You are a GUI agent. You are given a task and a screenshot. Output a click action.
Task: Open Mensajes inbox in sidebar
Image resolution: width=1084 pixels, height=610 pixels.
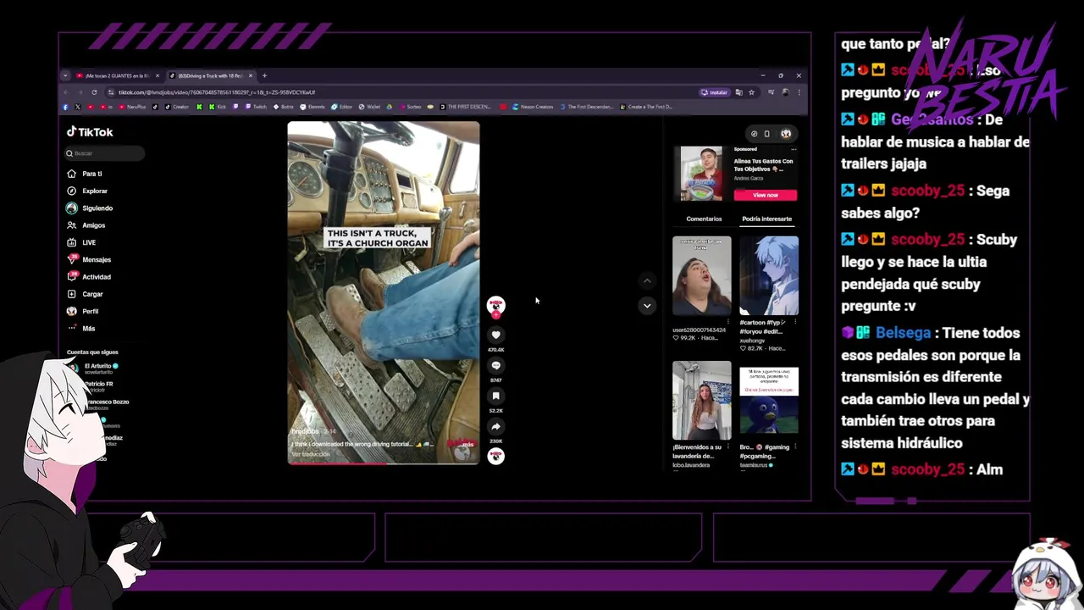click(89, 259)
